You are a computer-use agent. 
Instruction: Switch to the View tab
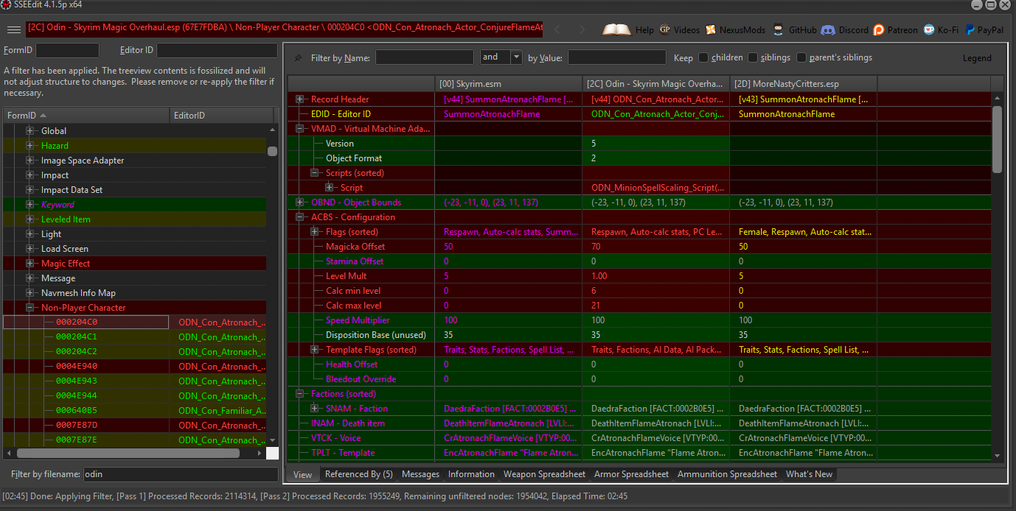(302, 474)
